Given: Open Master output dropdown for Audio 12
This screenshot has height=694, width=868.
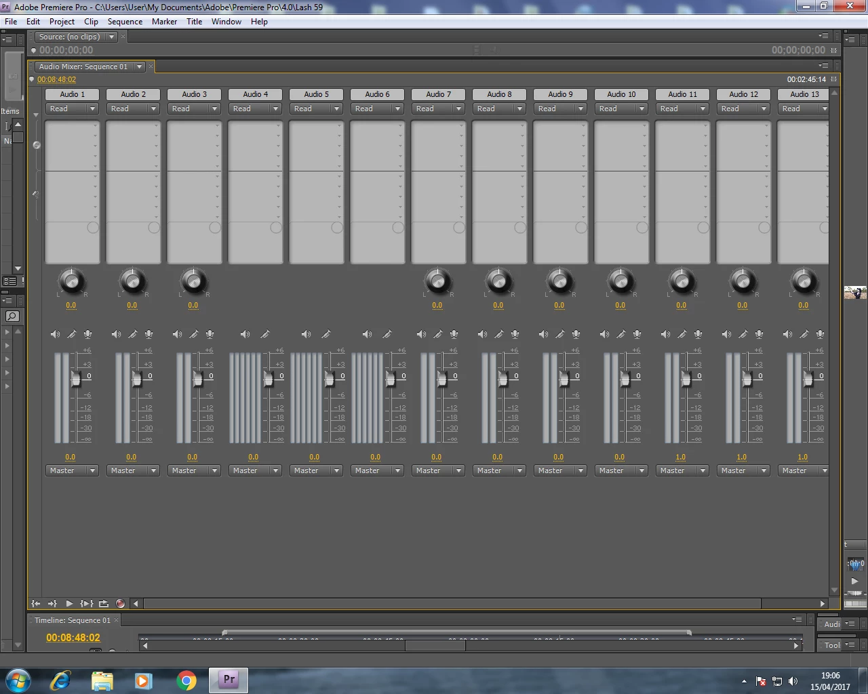Looking at the screenshot, I should pos(744,470).
